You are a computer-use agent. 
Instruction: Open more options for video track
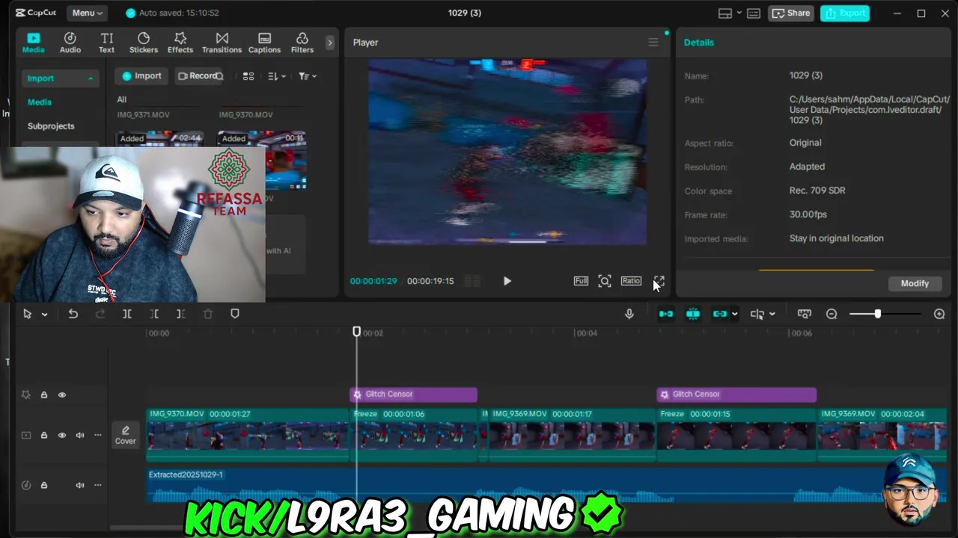(x=97, y=435)
